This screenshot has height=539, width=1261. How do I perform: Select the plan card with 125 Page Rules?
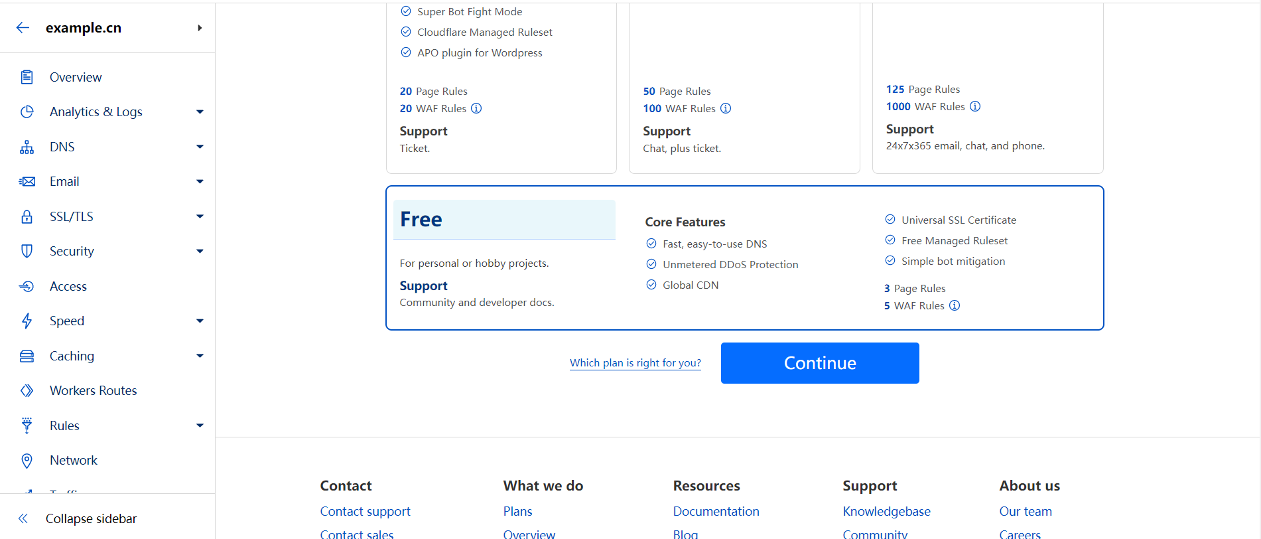tap(988, 88)
